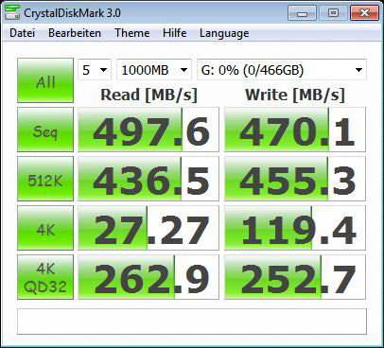Select Seq write result 470.1
The height and width of the screenshot is (348, 384).
(295, 130)
